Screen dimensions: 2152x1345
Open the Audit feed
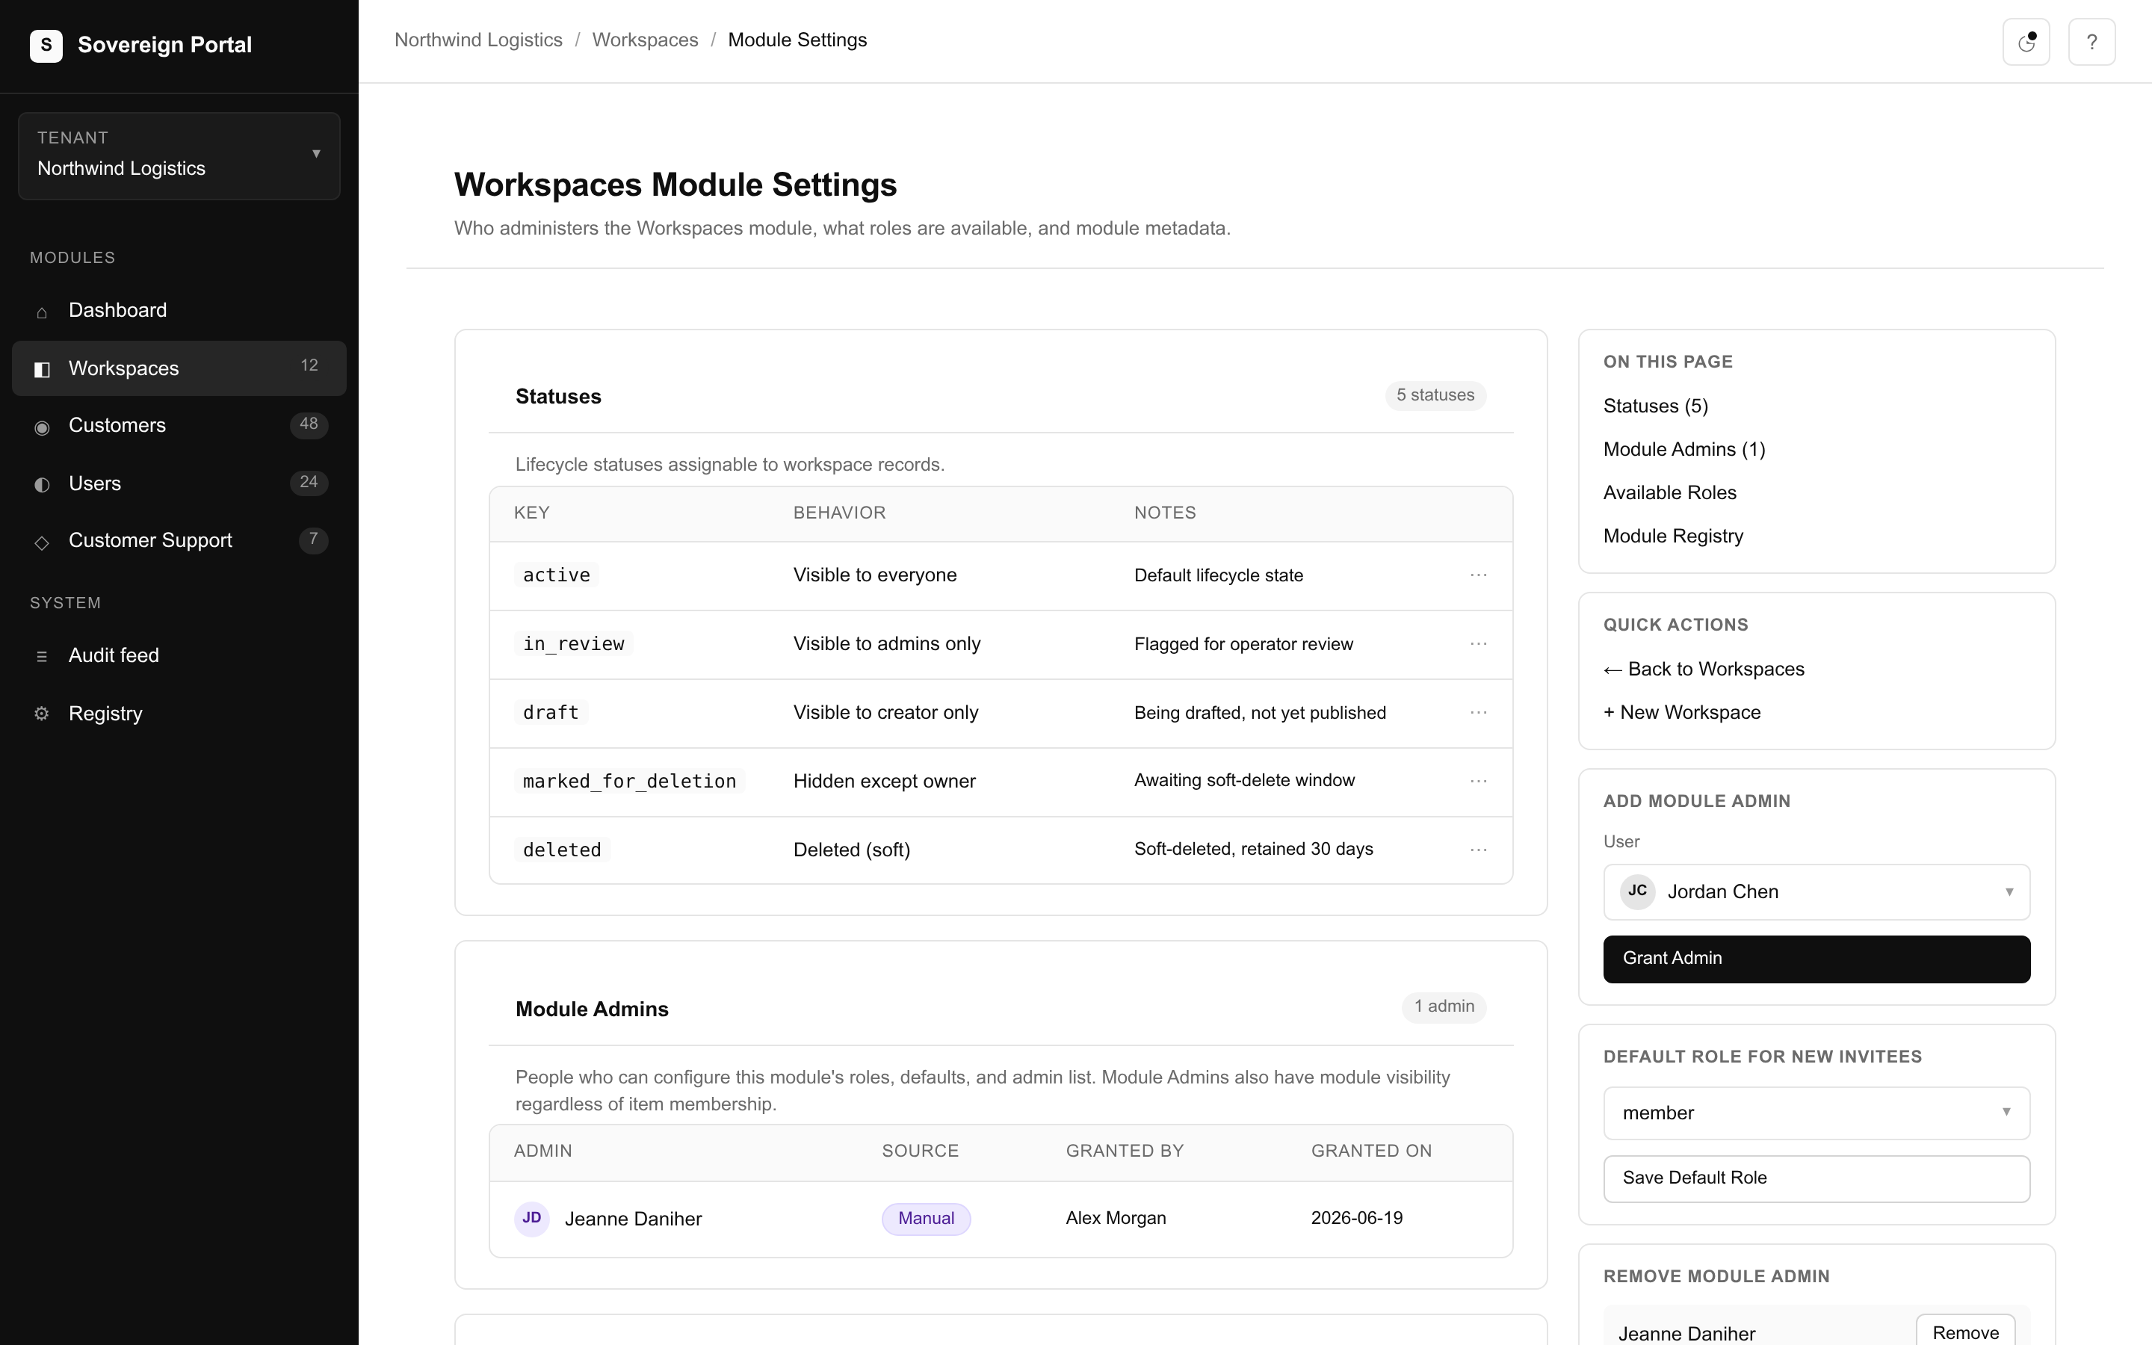179,655
